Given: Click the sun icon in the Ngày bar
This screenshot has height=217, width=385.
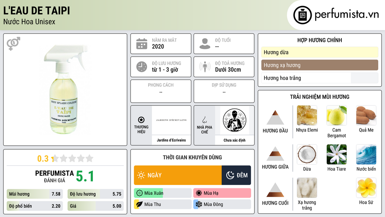Looking at the screenshot, I should (141, 175).
